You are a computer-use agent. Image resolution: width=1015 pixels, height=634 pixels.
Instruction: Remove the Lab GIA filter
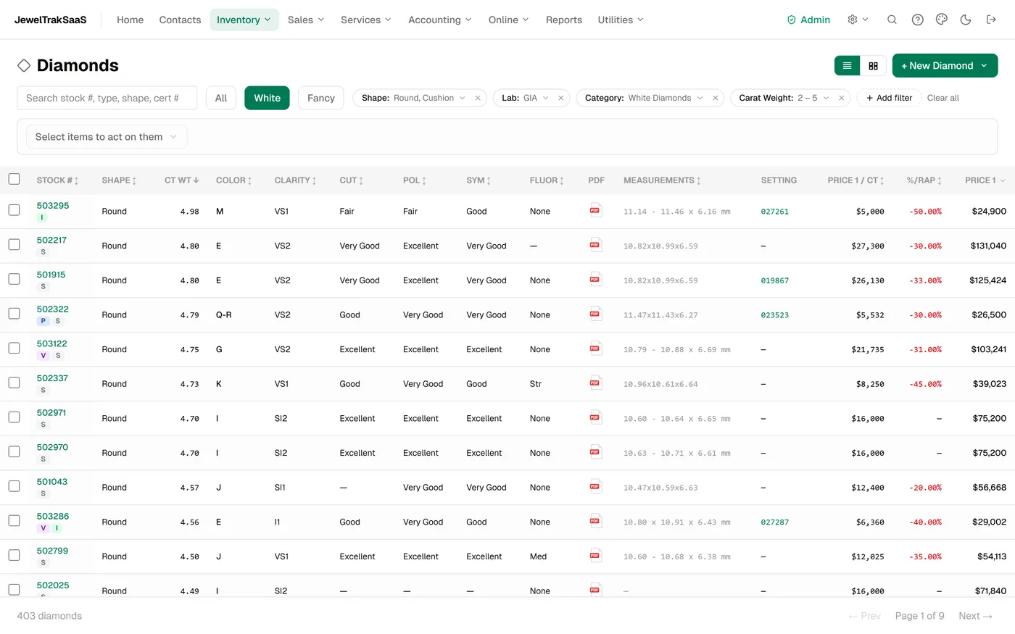(x=560, y=98)
